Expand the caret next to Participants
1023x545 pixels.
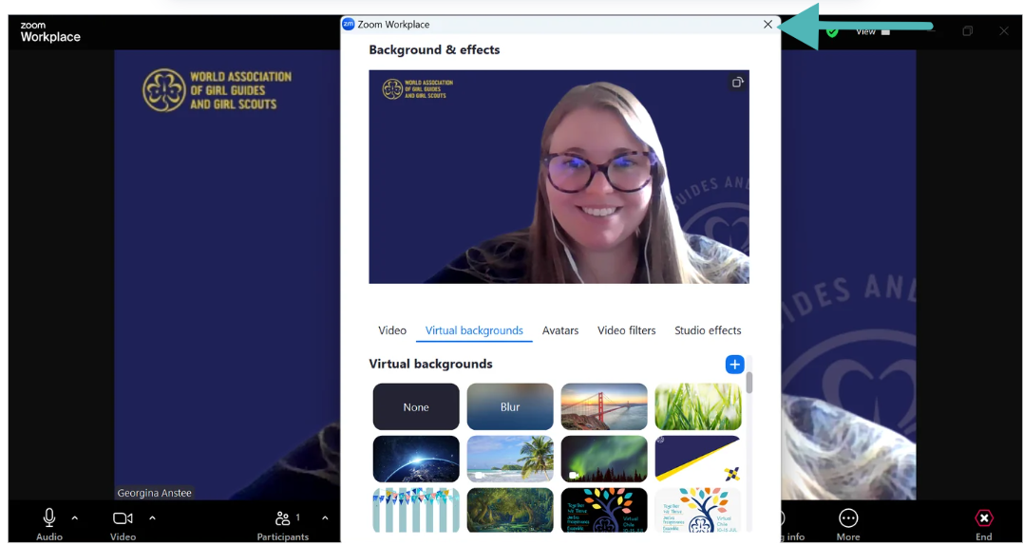pos(325,518)
